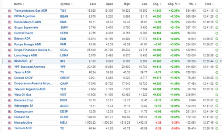
Task: Open the Pampa Energia ADR link
Action: (x=27, y=44)
